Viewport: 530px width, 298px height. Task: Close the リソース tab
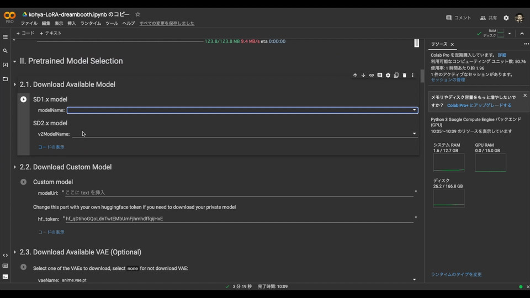[x=452, y=44]
